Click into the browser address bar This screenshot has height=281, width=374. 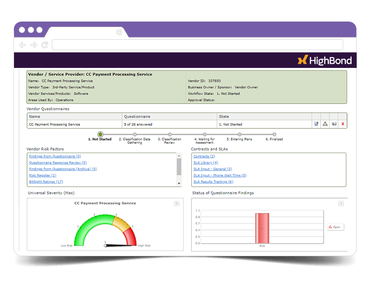coord(197,44)
